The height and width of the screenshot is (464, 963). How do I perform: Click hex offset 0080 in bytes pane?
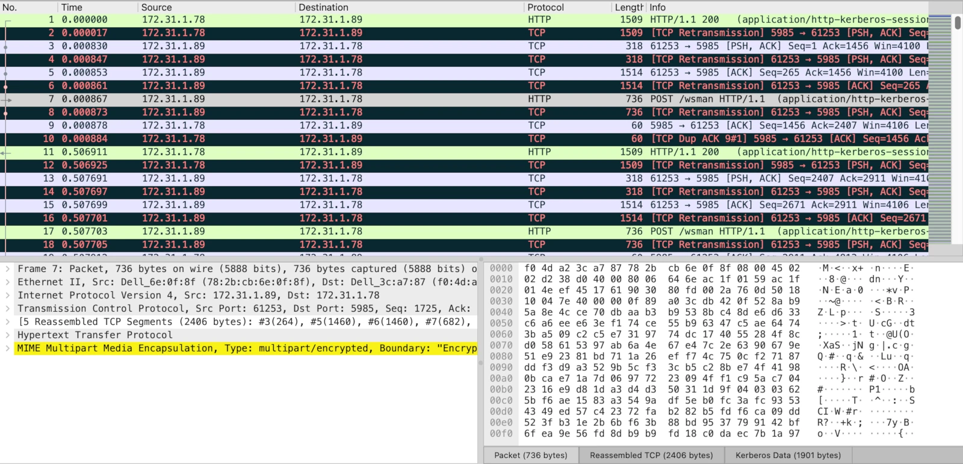[x=501, y=356]
